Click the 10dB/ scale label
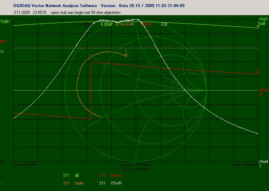 (x=5, y=22)
